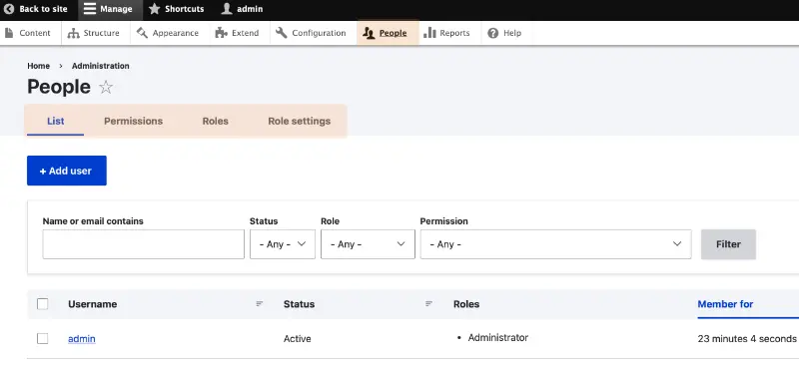The height and width of the screenshot is (370, 799).
Task: Sort by Member for column header
Action: [x=725, y=304]
